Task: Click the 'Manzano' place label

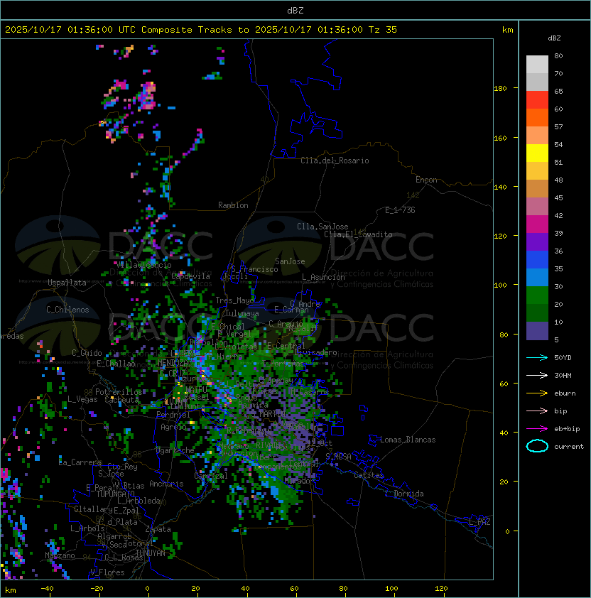Action: [60, 555]
